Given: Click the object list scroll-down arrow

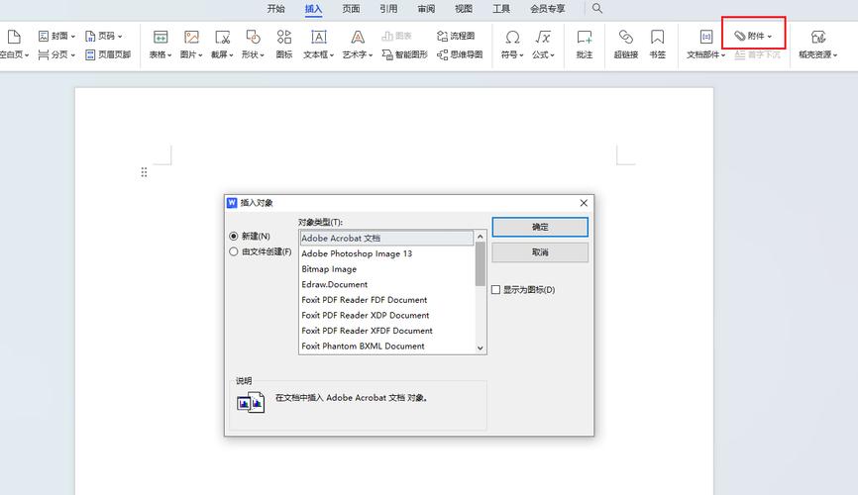Looking at the screenshot, I should point(481,347).
